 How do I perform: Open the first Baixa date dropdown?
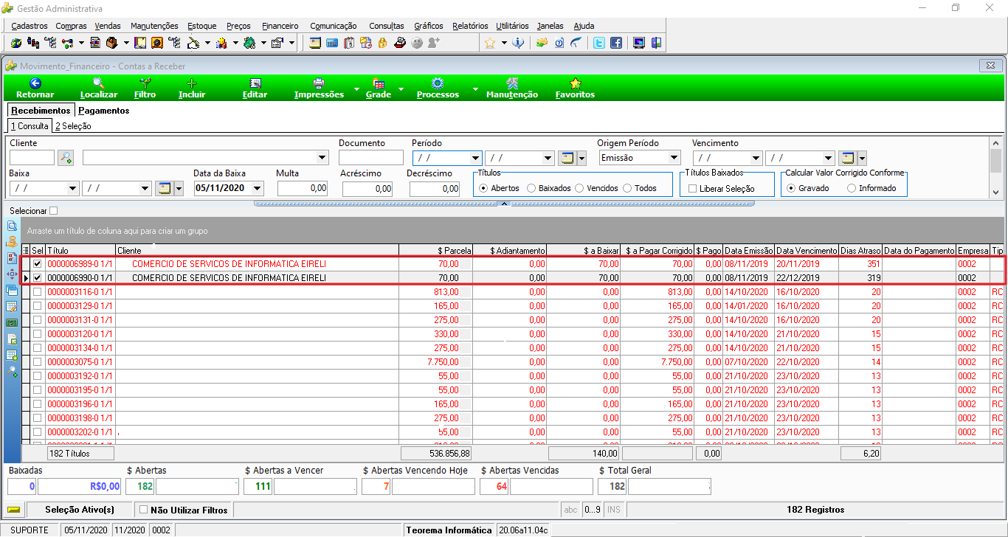coord(72,188)
